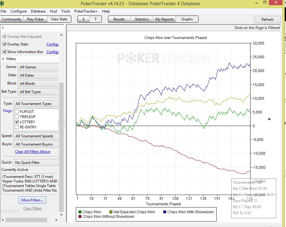Click the Clear All Filters Above link
This screenshot has width=286, height=227.
click(33, 152)
